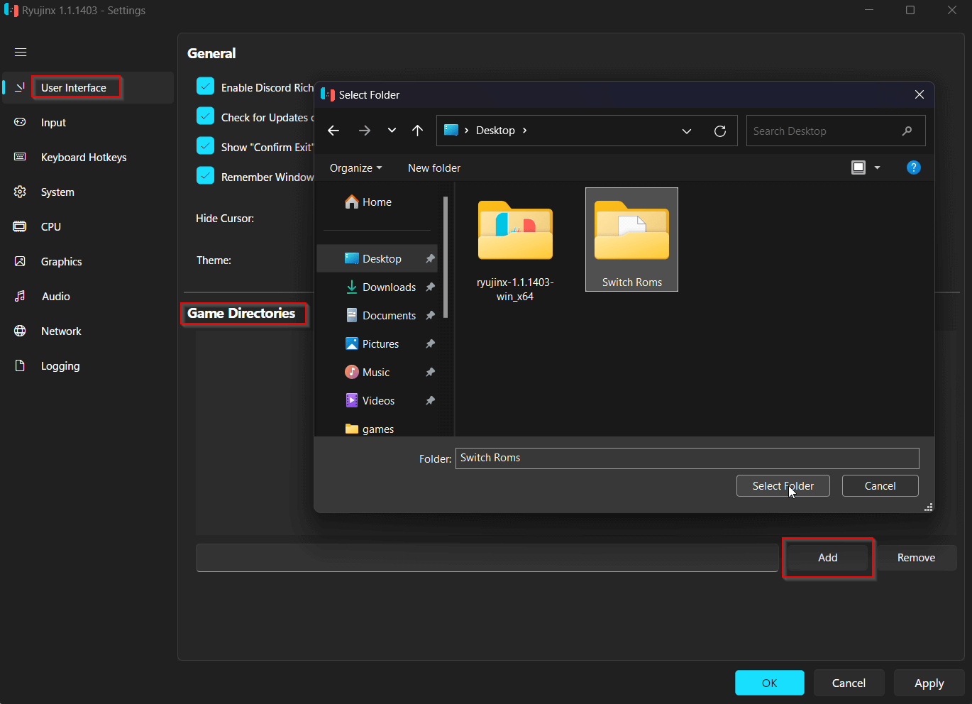Image resolution: width=972 pixels, height=704 pixels.
Task: Click the navigation pane scrollbar
Action: tap(446, 257)
